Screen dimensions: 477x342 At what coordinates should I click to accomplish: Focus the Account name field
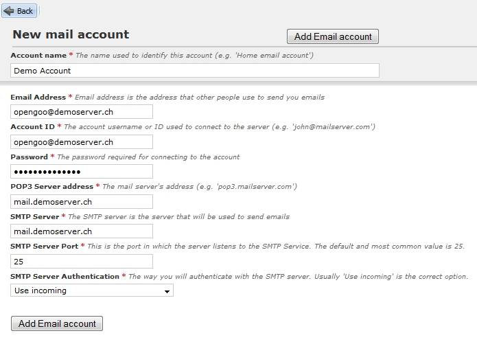(195, 71)
